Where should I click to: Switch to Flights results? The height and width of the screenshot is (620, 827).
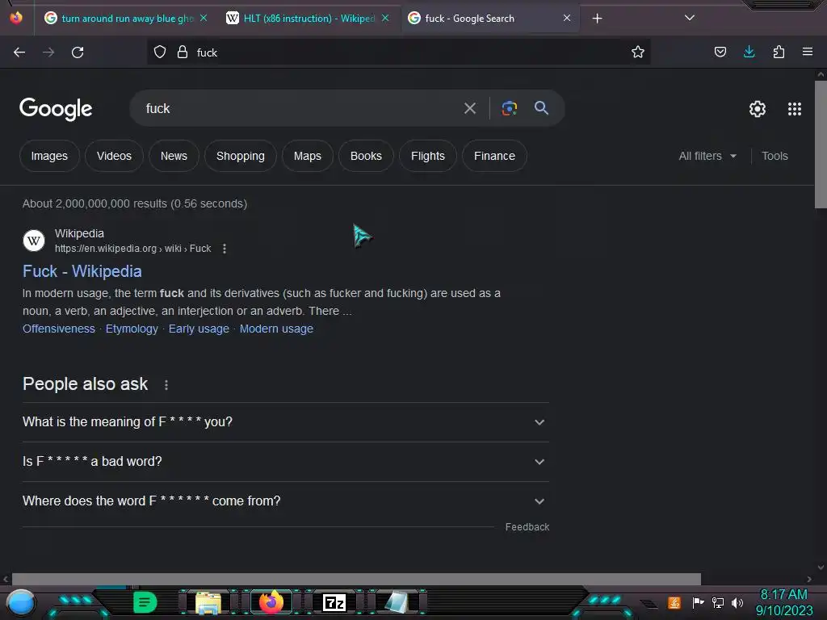click(428, 156)
